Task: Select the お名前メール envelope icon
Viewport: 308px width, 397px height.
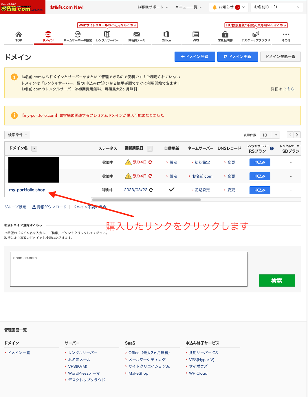Action: coord(137,34)
